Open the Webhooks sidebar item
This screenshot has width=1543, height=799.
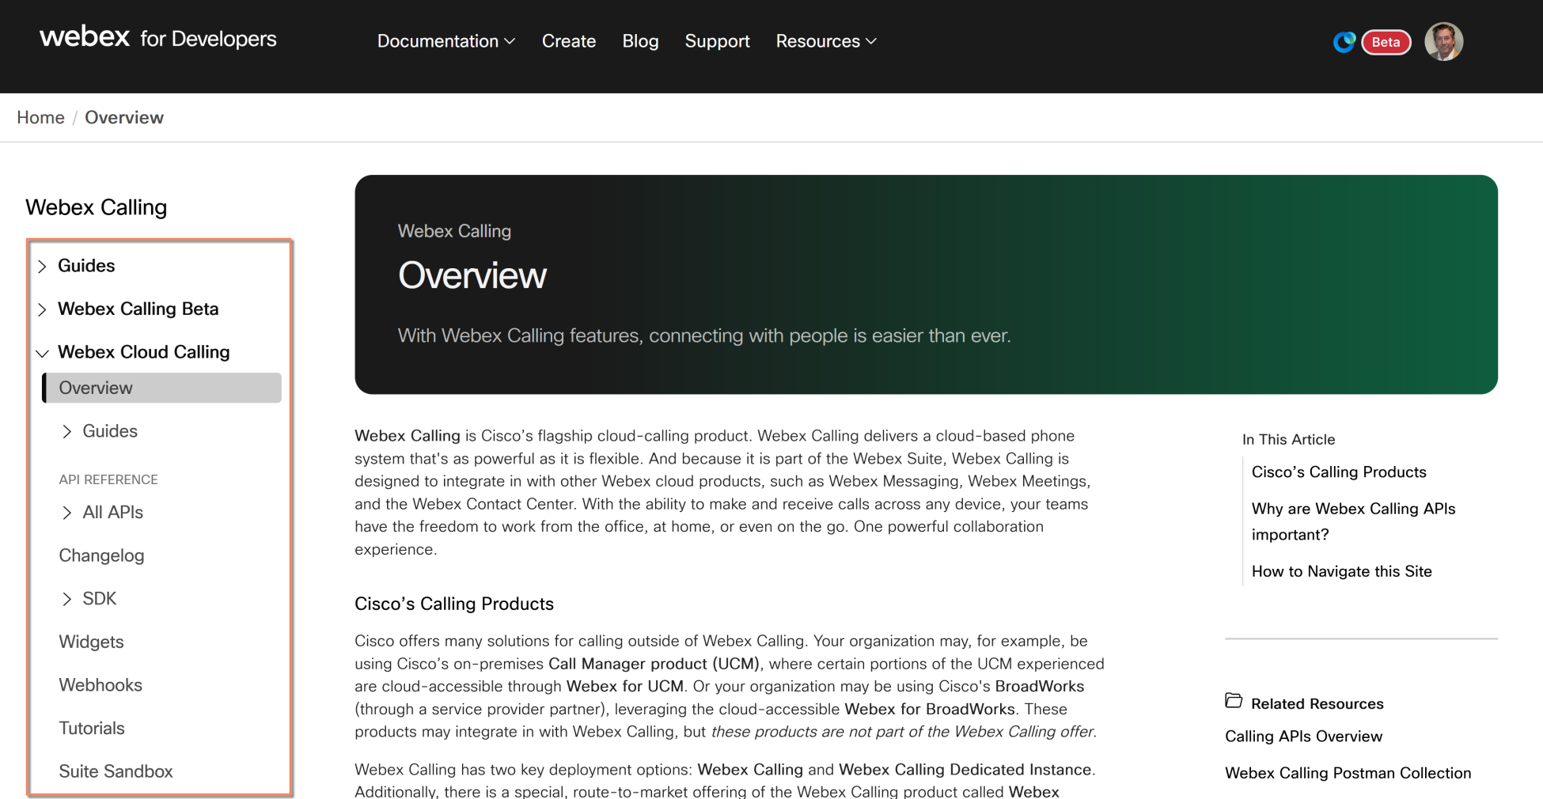tap(100, 685)
